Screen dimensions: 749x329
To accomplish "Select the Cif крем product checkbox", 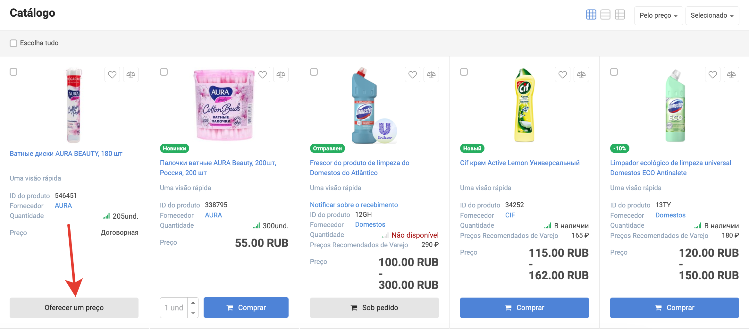I will click(x=464, y=72).
